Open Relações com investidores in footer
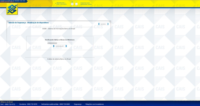Image resolution: width=200 pixels, height=106 pixels. pyautogui.click(x=94, y=104)
